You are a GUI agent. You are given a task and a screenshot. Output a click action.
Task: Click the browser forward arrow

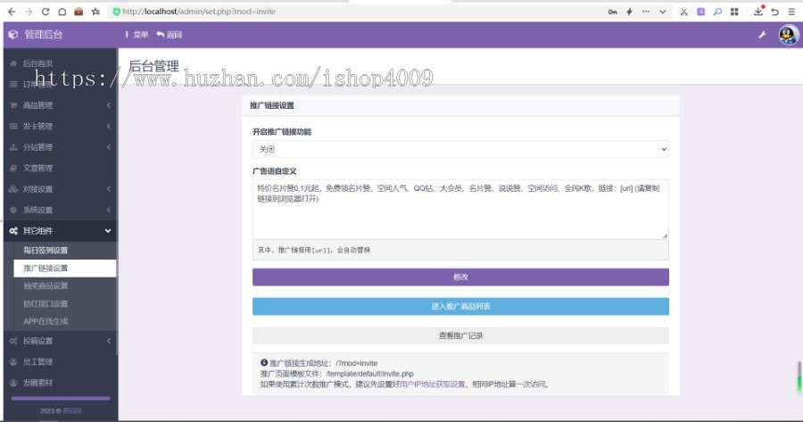[29, 12]
